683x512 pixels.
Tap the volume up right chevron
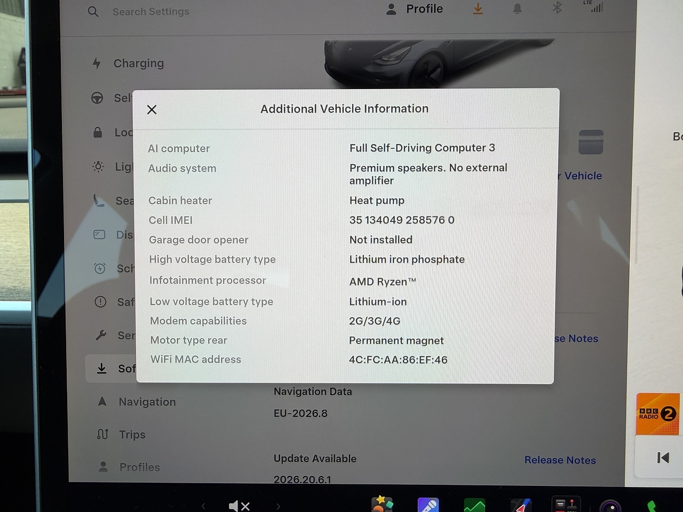(x=278, y=506)
